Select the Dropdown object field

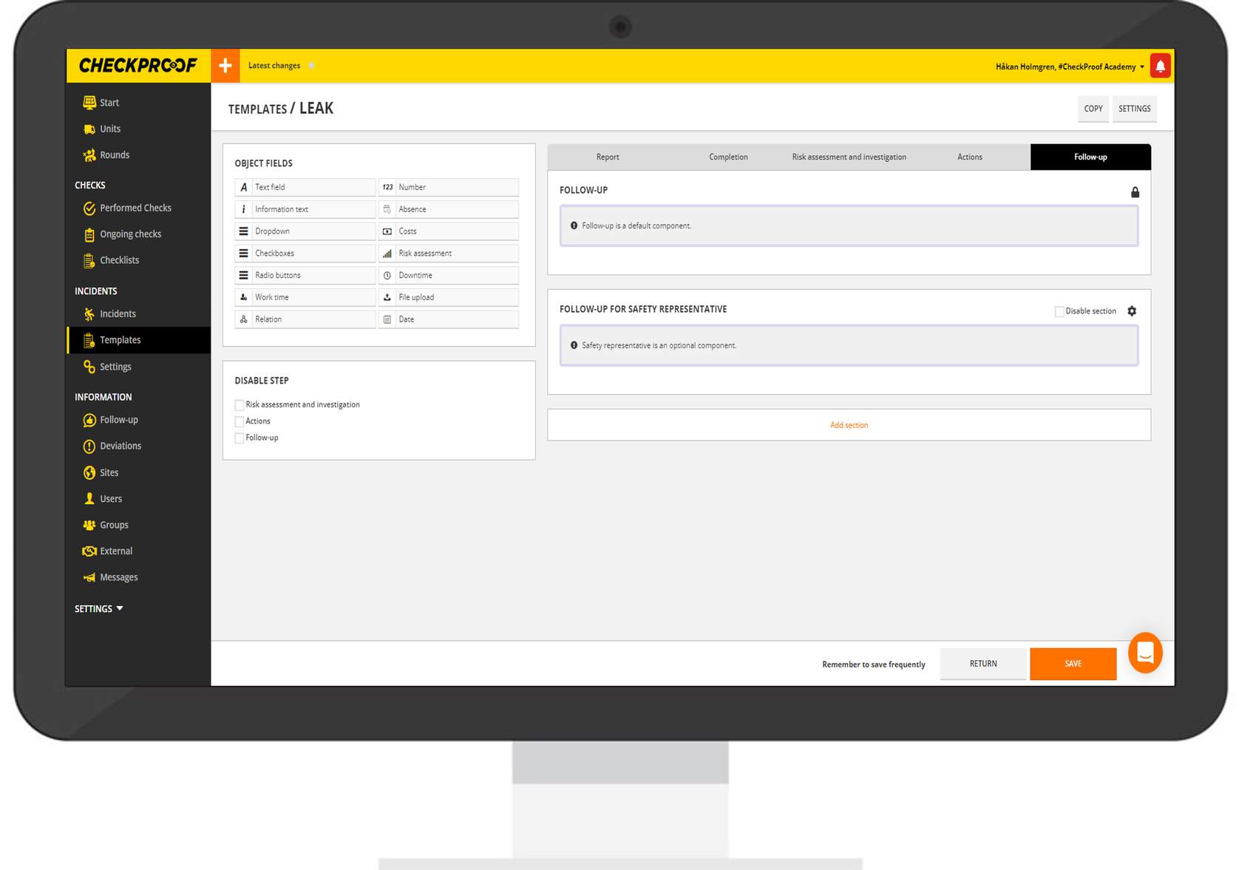305,231
